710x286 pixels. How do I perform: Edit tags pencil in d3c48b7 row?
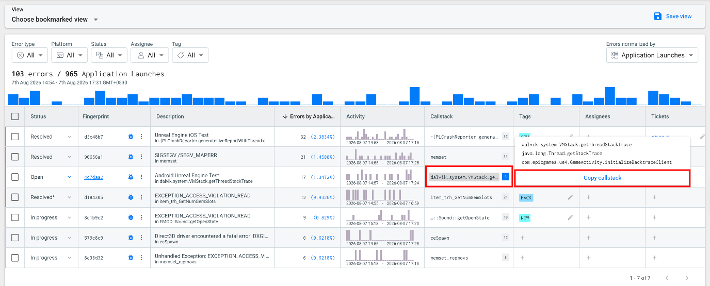[x=570, y=136]
